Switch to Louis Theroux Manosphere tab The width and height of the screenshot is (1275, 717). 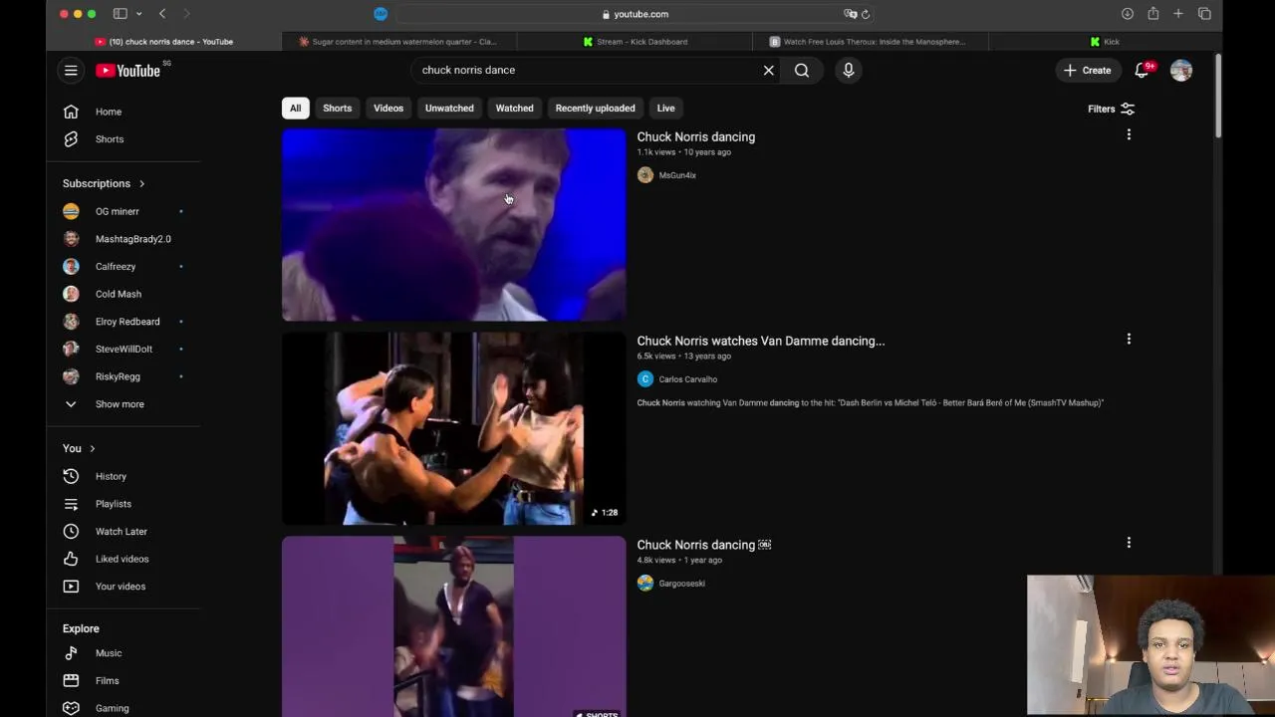point(870,42)
